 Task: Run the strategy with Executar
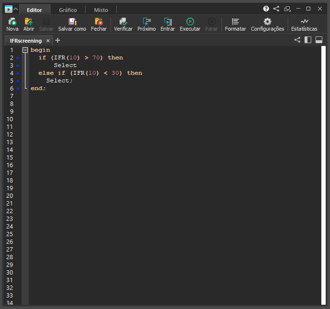(x=190, y=24)
